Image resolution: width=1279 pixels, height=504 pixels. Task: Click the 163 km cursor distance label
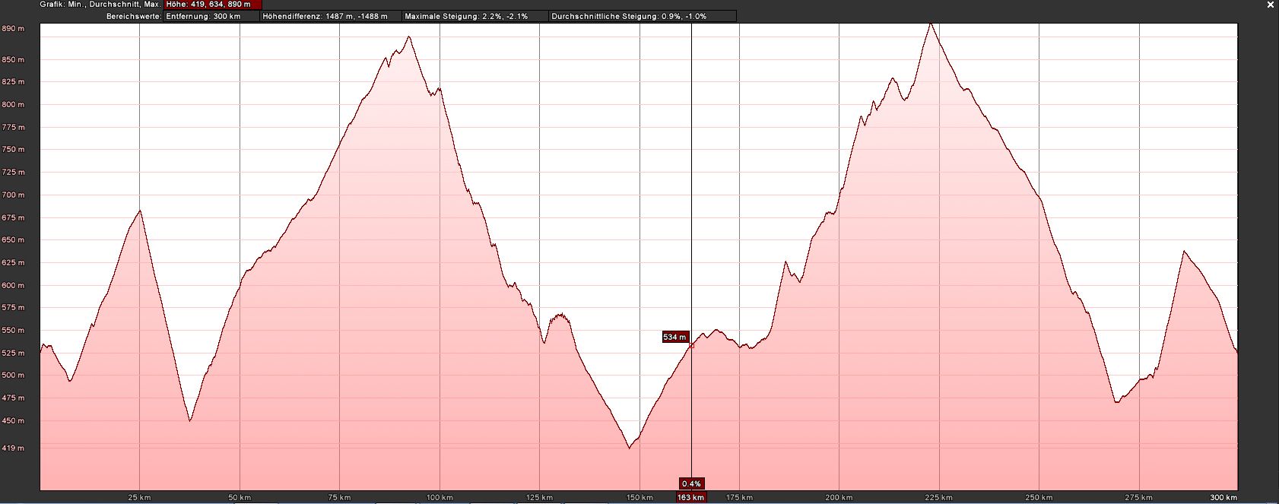click(691, 498)
